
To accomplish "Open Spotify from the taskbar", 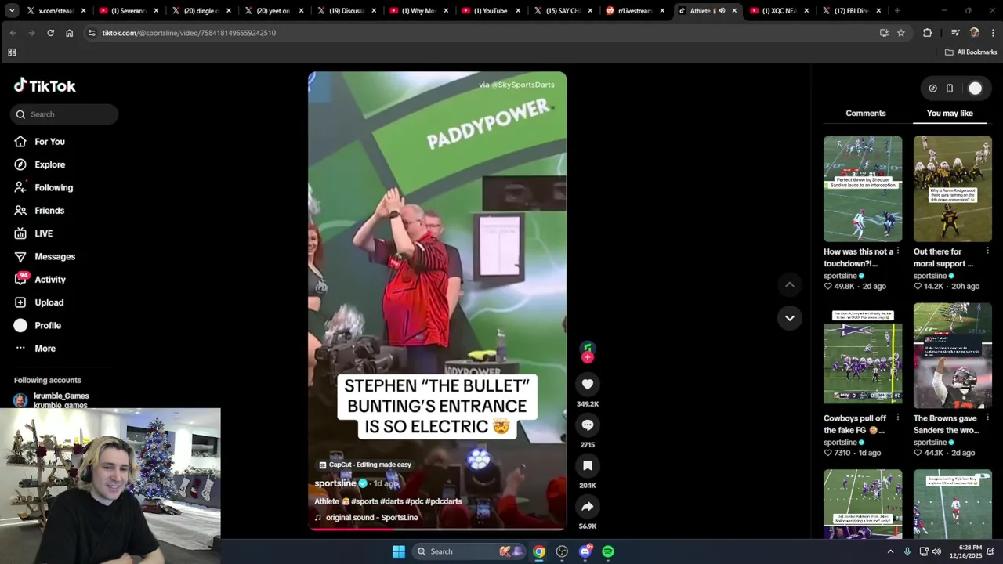I will [x=608, y=551].
